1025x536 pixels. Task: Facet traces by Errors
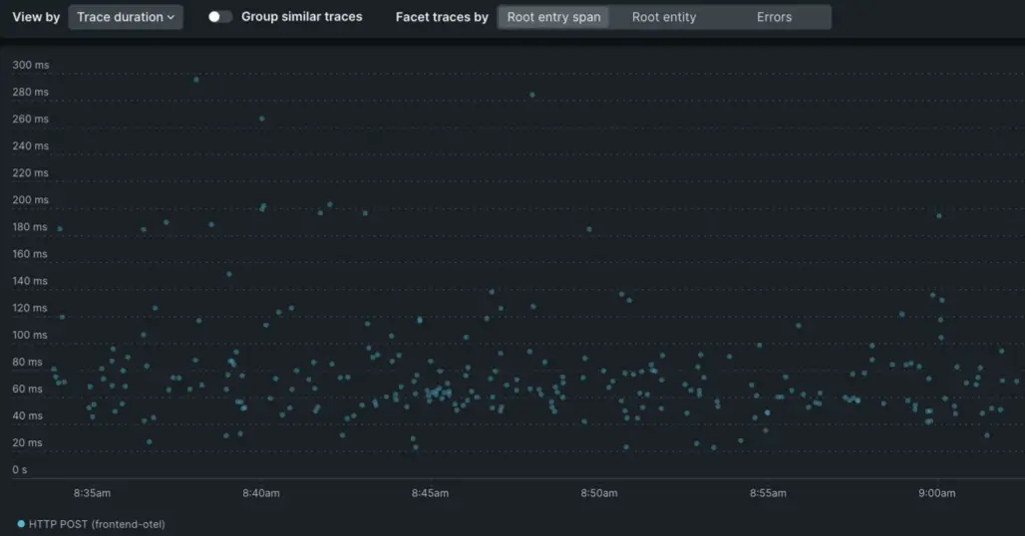[x=774, y=17]
